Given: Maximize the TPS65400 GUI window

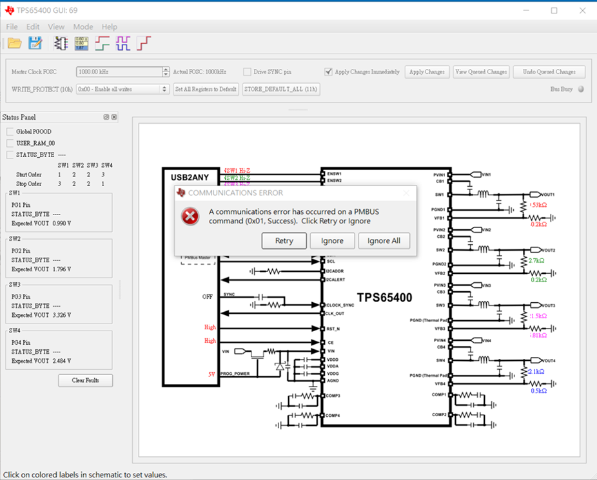Looking at the screenshot, I should click(554, 10).
